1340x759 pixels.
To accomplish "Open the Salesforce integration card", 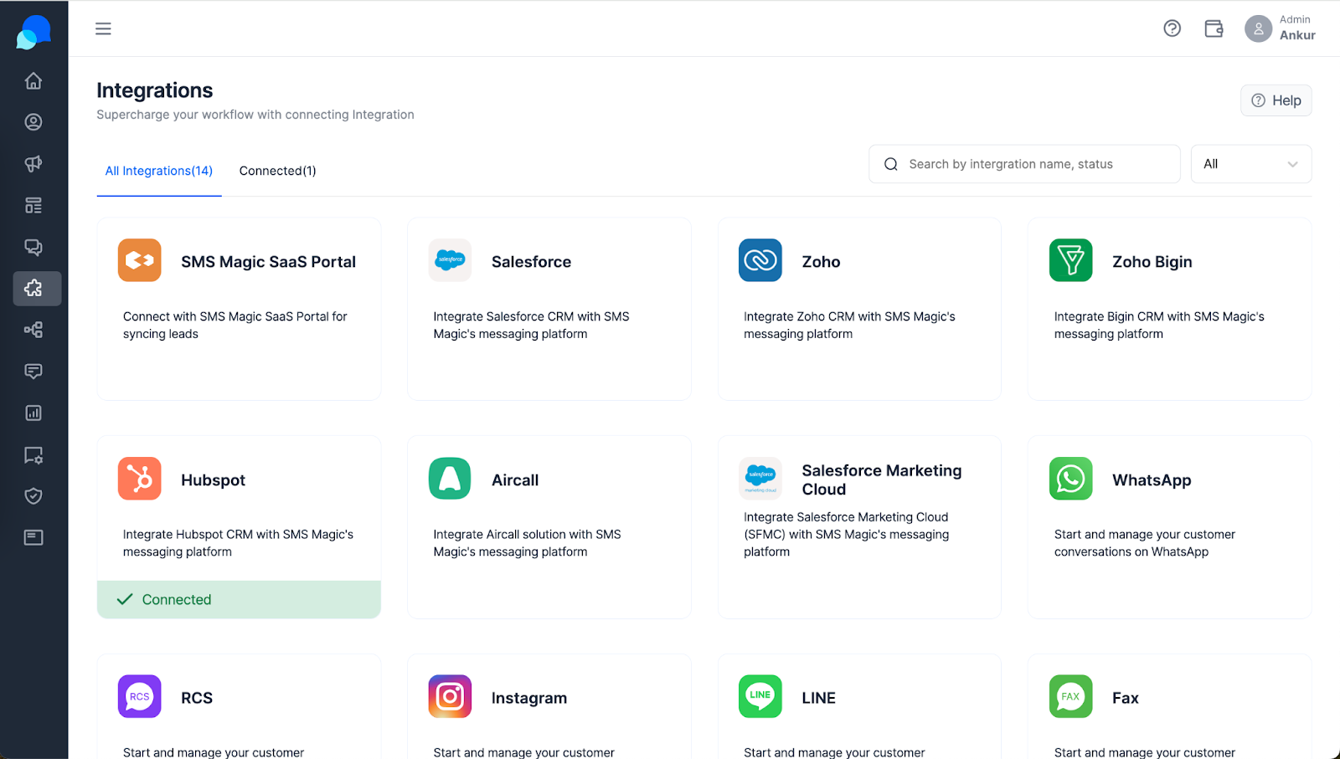I will click(x=549, y=309).
